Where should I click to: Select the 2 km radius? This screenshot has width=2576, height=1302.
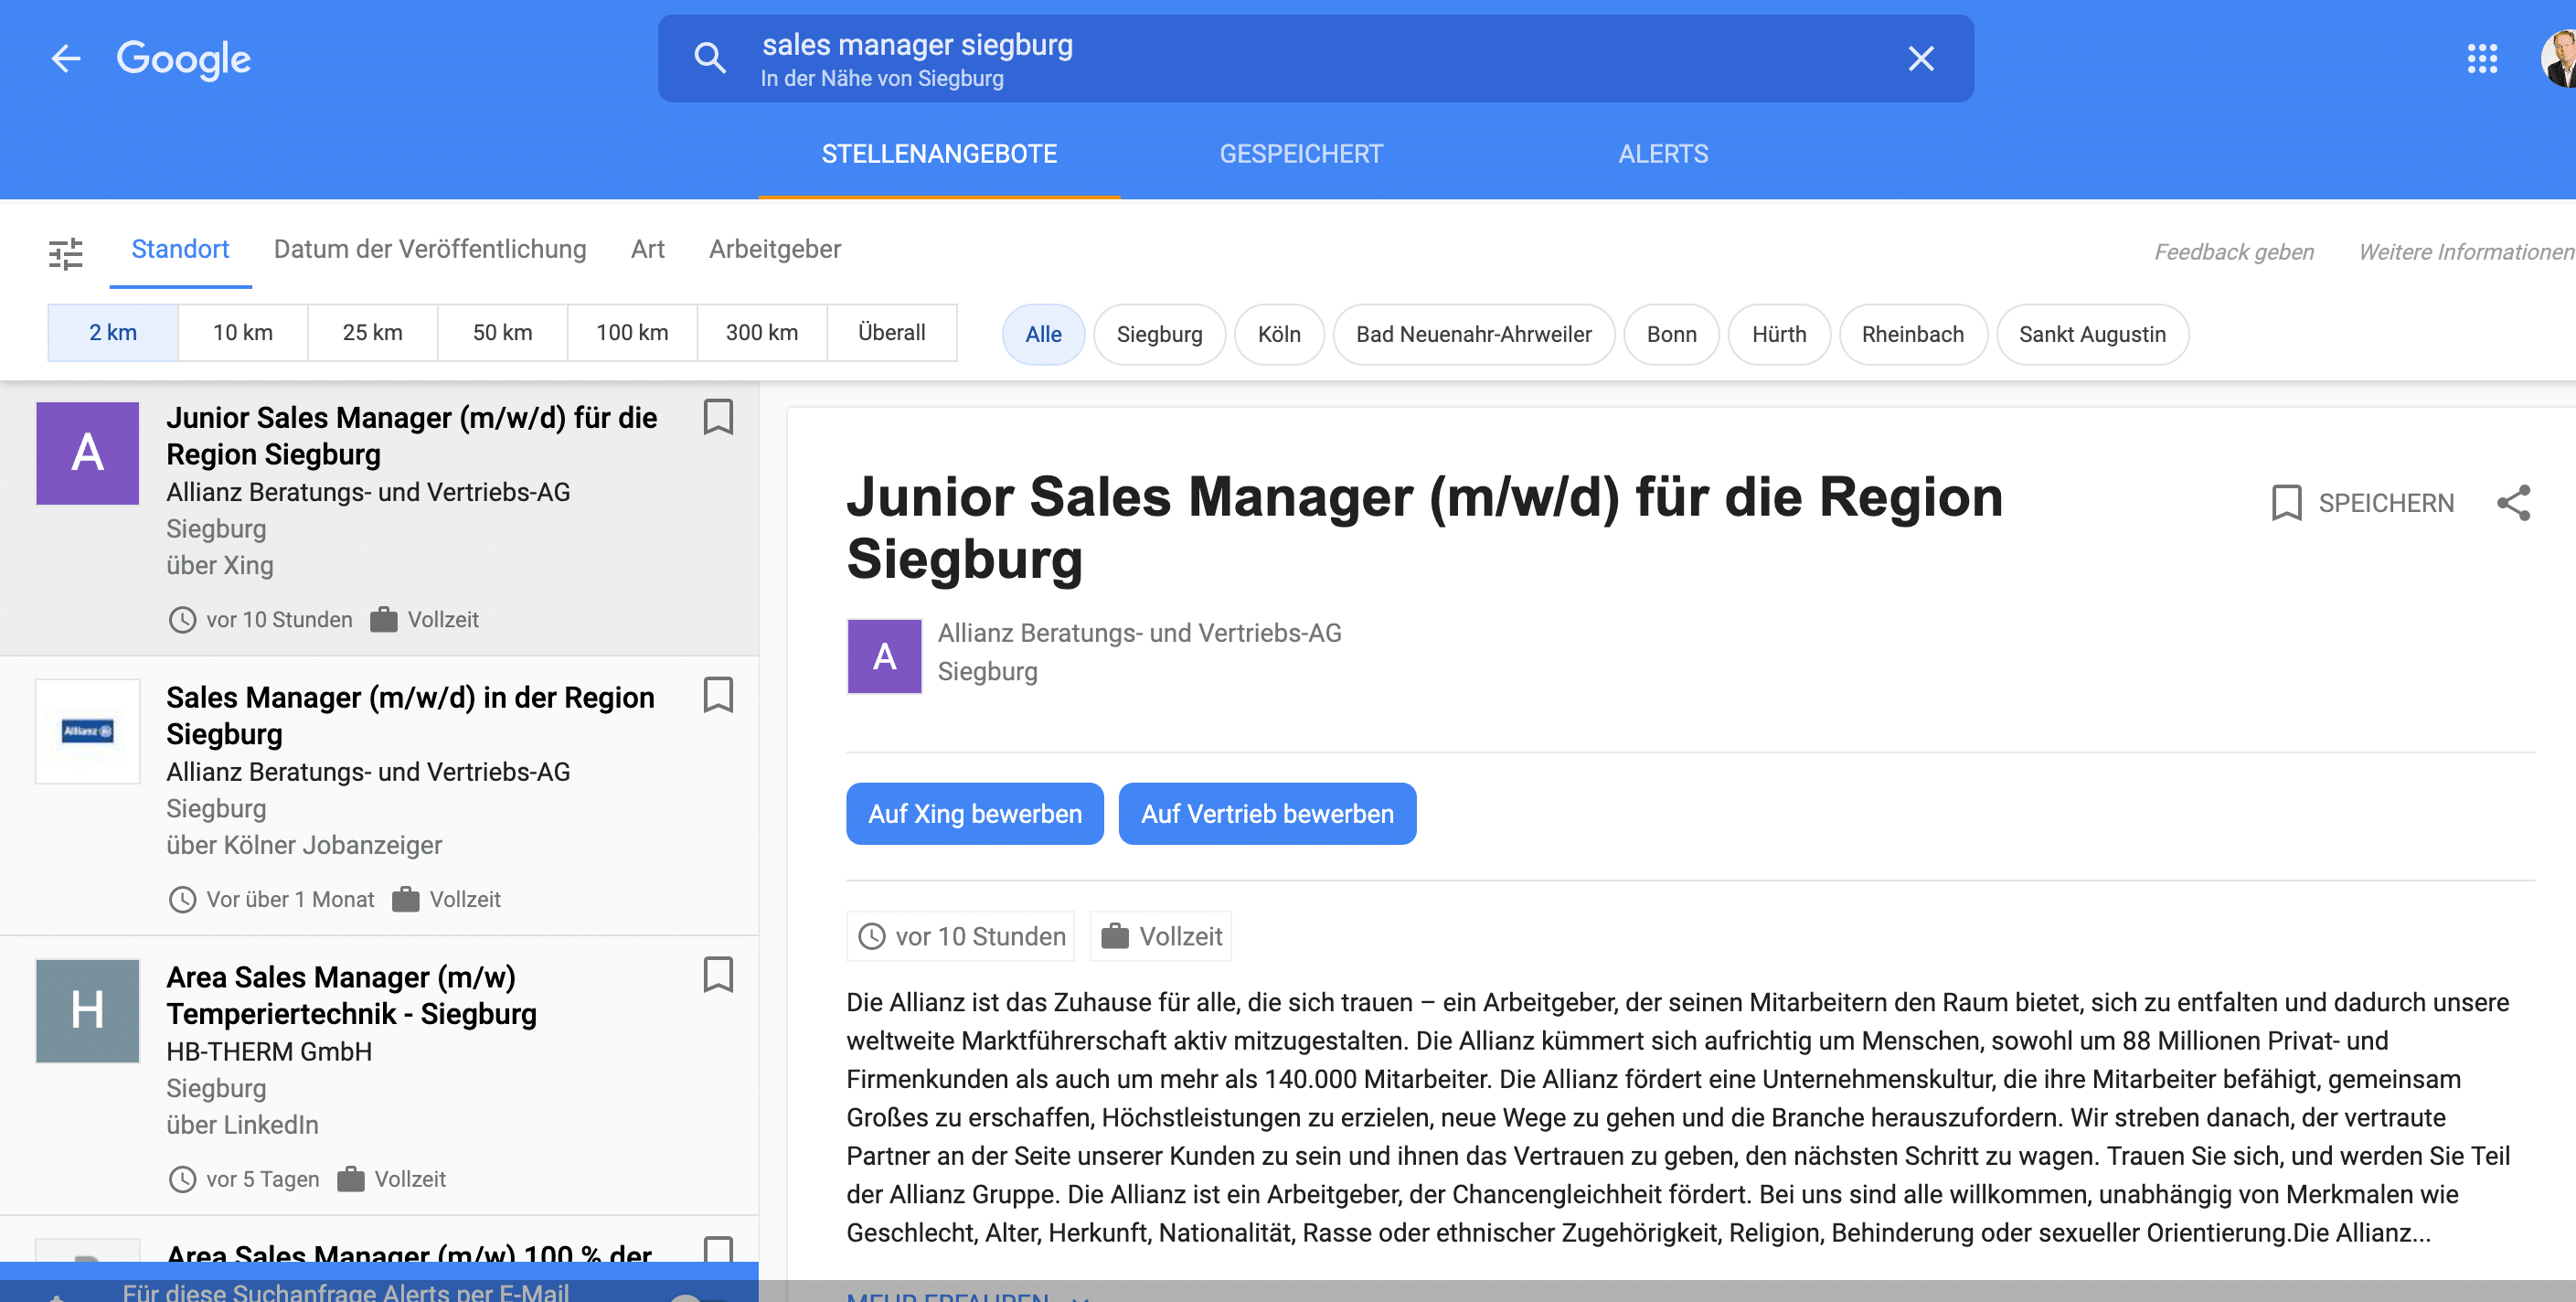click(x=113, y=332)
